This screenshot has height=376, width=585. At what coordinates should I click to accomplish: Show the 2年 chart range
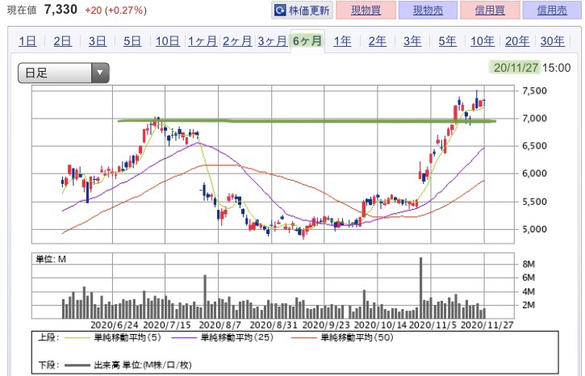point(378,41)
